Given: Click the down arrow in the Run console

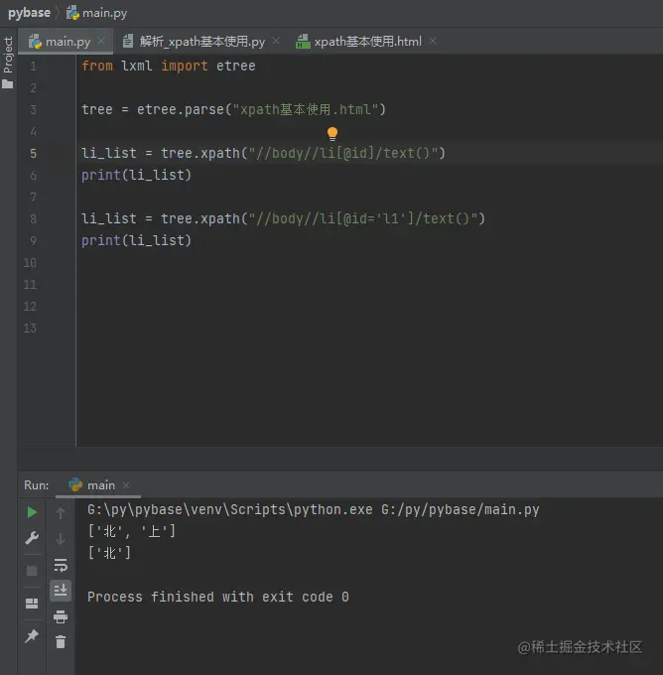Looking at the screenshot, I should [x=61, y=539].
